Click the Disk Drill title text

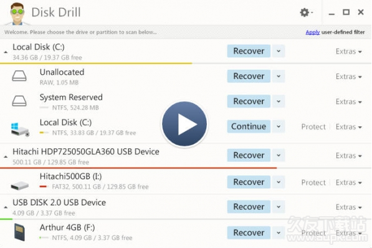(x=56, y=12)
